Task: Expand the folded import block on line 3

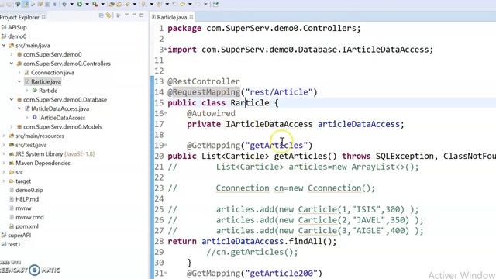Action: click(x=165, y=49)
